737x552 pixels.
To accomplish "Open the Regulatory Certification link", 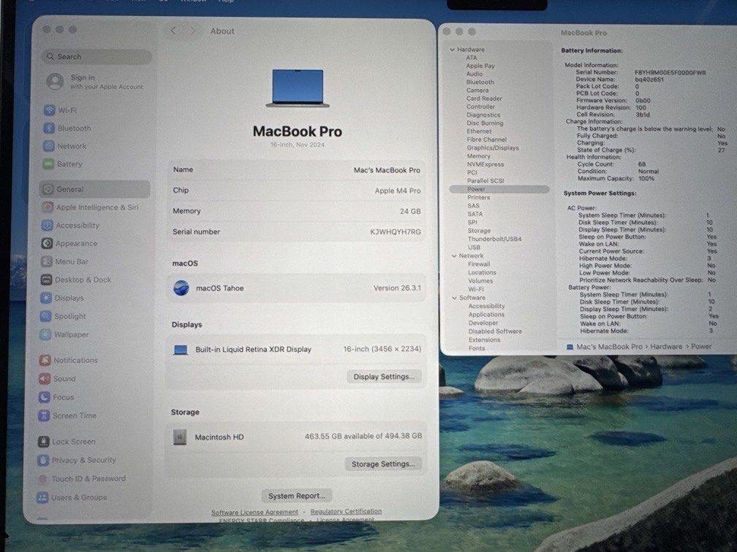I will click(346, 512).
